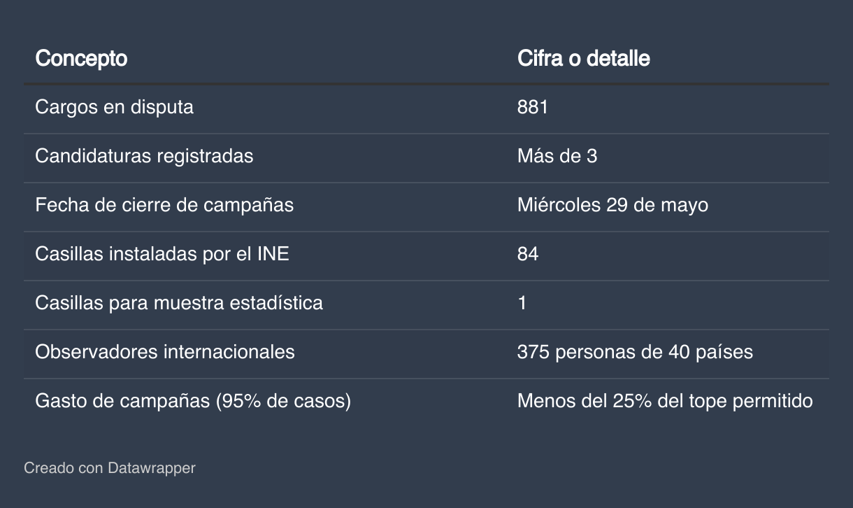Click 375 personas de 40 países
The height and width of the screenshot is (508, 853).
click(x=635, y=351)
